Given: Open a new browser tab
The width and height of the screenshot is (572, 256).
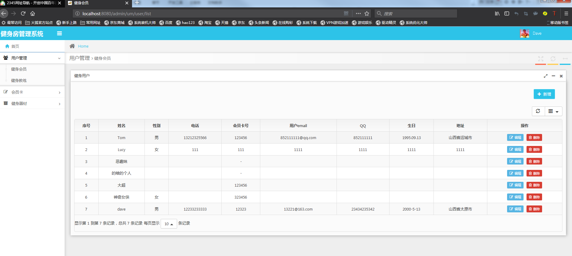Looking at the screenshot, I should 137,3.
